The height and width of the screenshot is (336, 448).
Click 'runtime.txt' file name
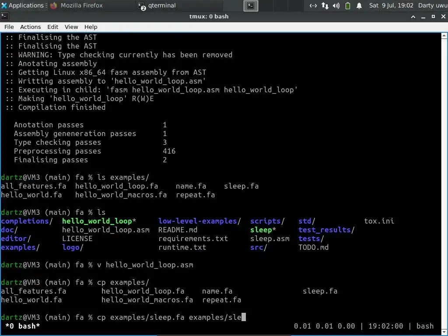point(182,248)
